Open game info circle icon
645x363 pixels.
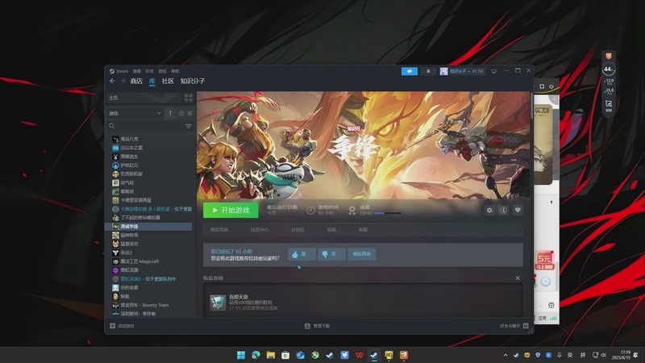coord(503,211)
